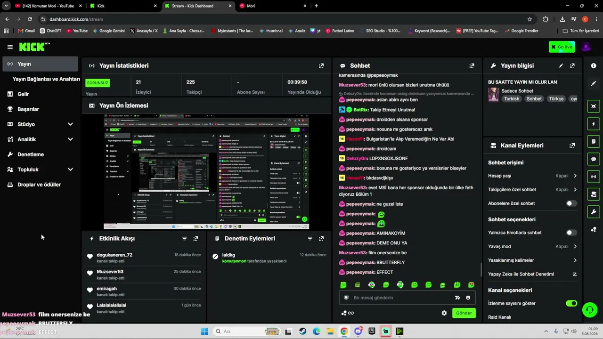Toggle the chat bubble icon in right rail
603x339 pixels.
coord(594,159)
